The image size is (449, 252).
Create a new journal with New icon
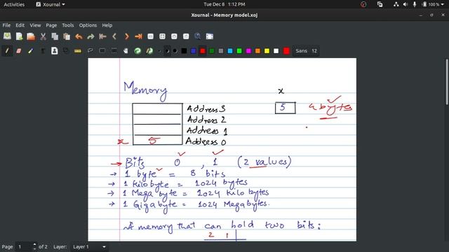click(x=19, y=36)
